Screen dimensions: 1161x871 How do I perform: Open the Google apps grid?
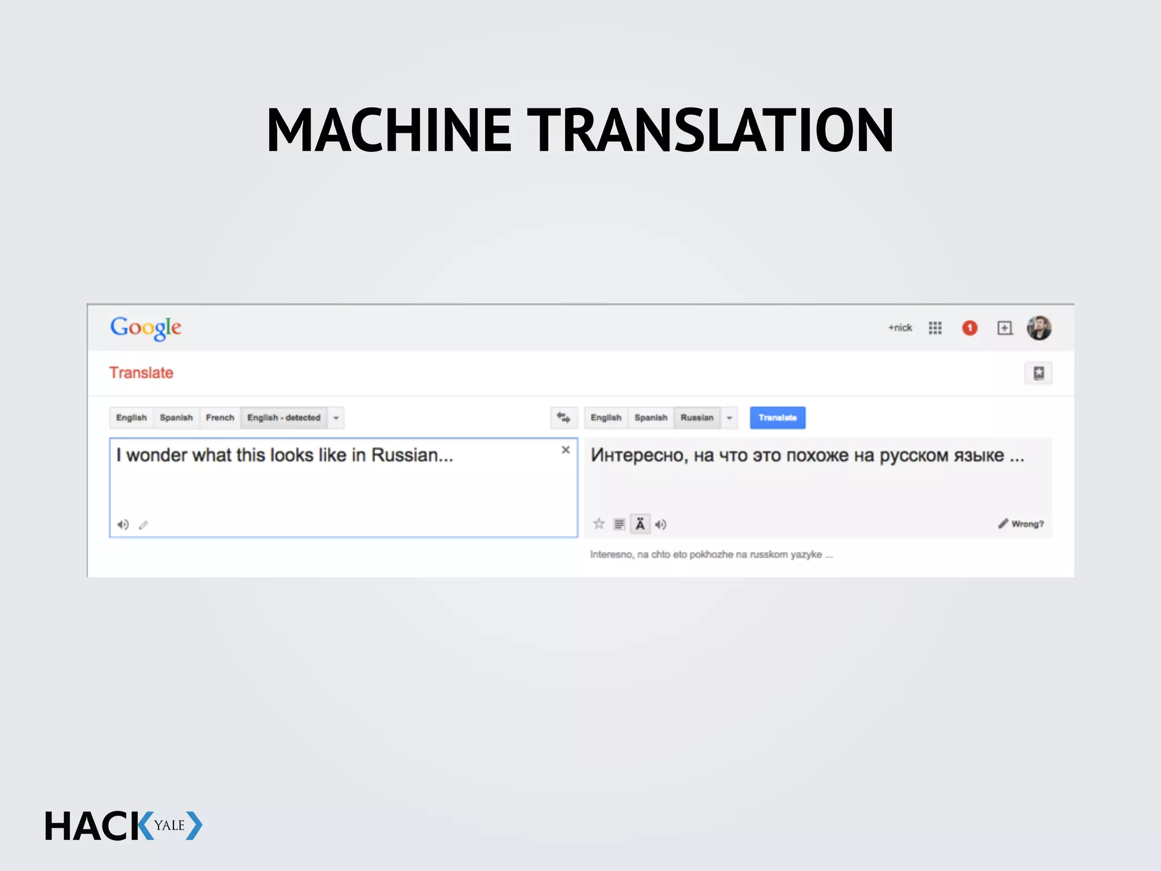click(x=935, y=328)
